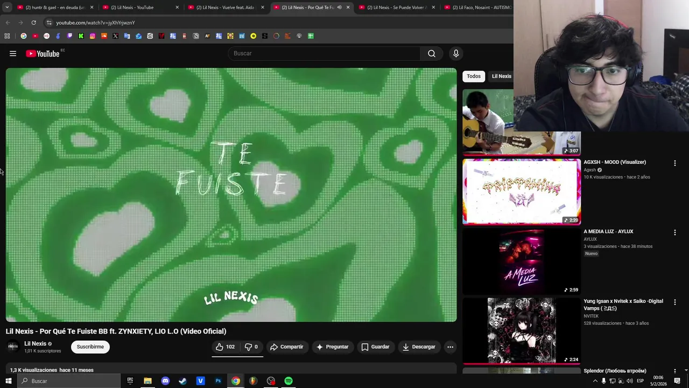The height and width of the screenshot is (388, 689).
Task: Switch the ESP input language indicator
Action: [x=640, y=381]
